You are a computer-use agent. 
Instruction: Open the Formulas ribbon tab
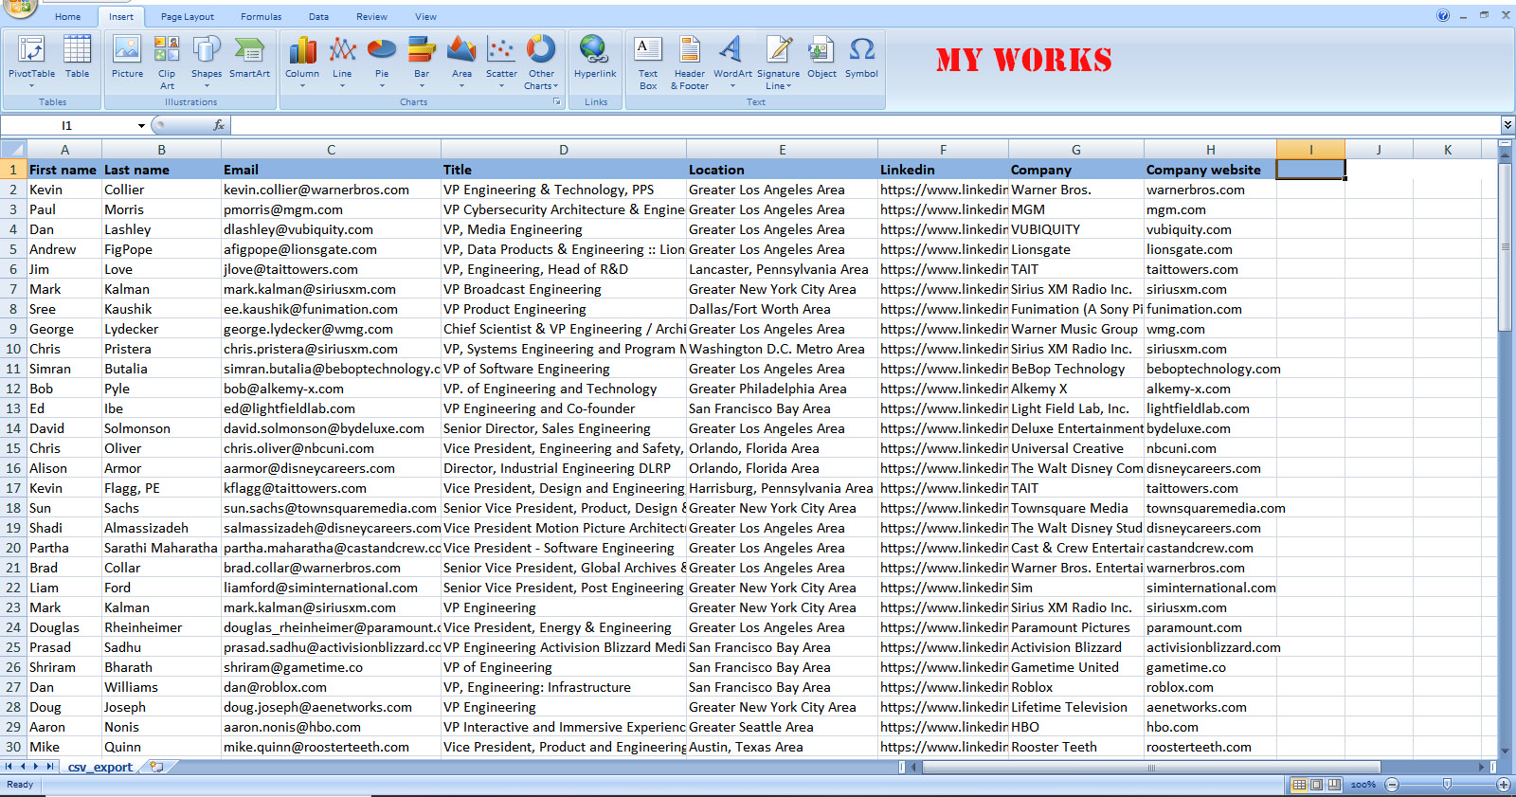pos(261,16)
